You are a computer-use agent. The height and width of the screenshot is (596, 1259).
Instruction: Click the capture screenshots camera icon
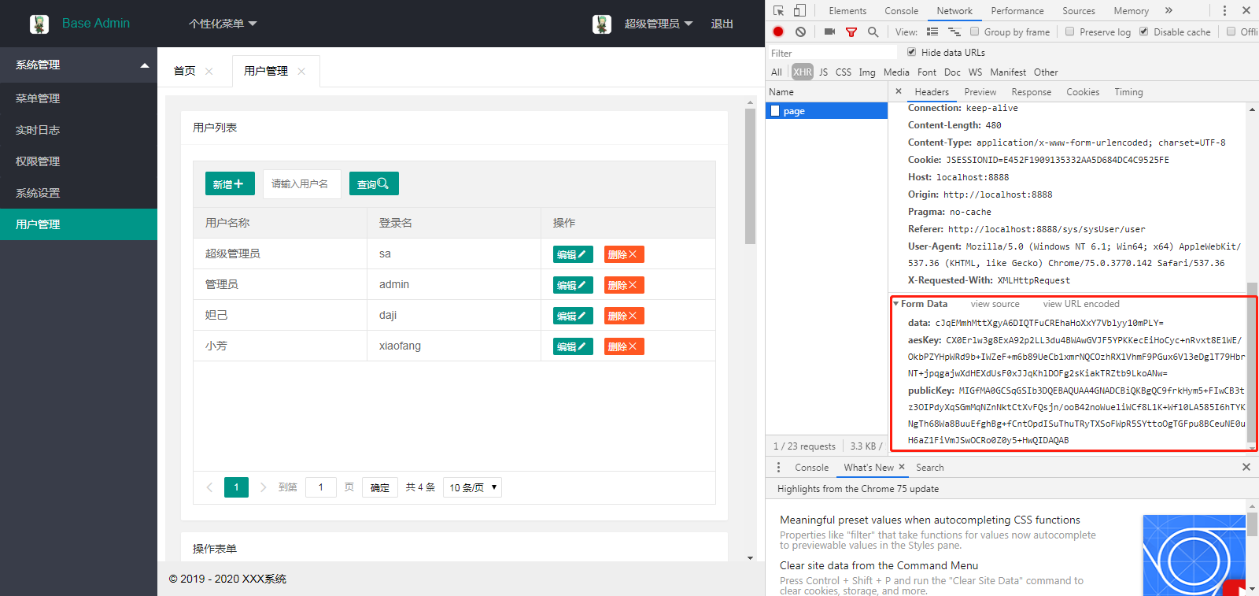click(829, 31)
